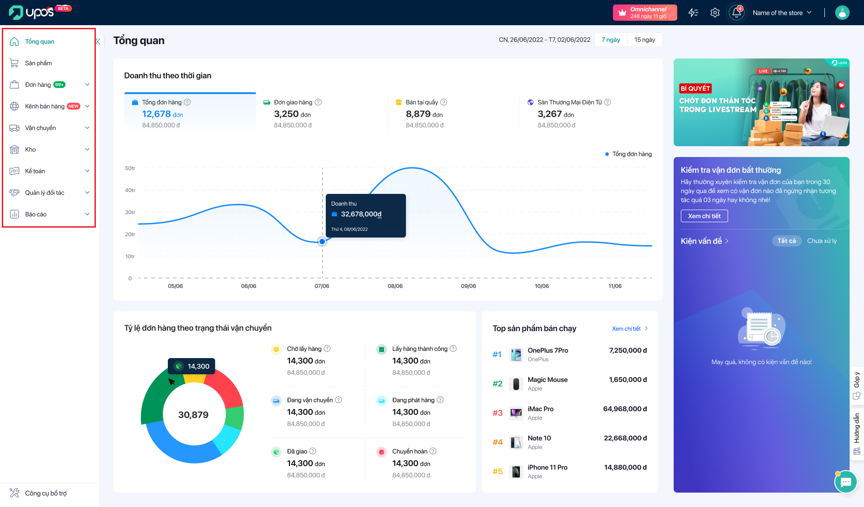Viewport: 864px width, 507px height.
Task: Click the help icon next to Tổng đơn hàng
Action: [x=188, y=102]
